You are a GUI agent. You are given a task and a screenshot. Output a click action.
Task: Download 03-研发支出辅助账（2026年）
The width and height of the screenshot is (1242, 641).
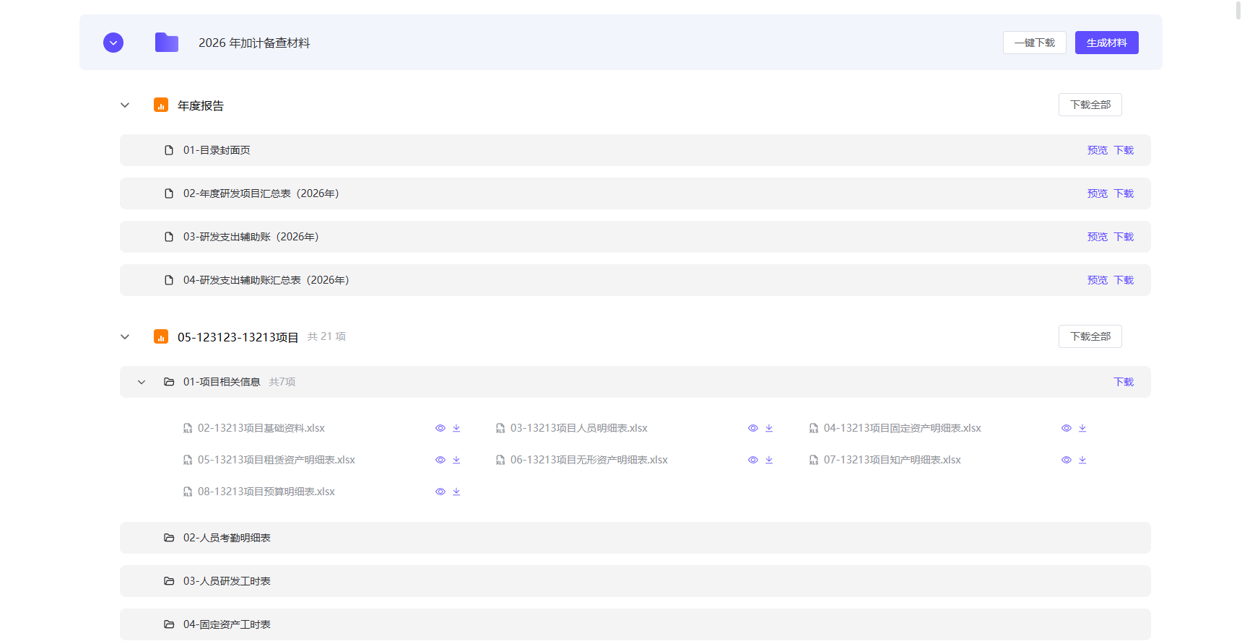(1124, 237)
